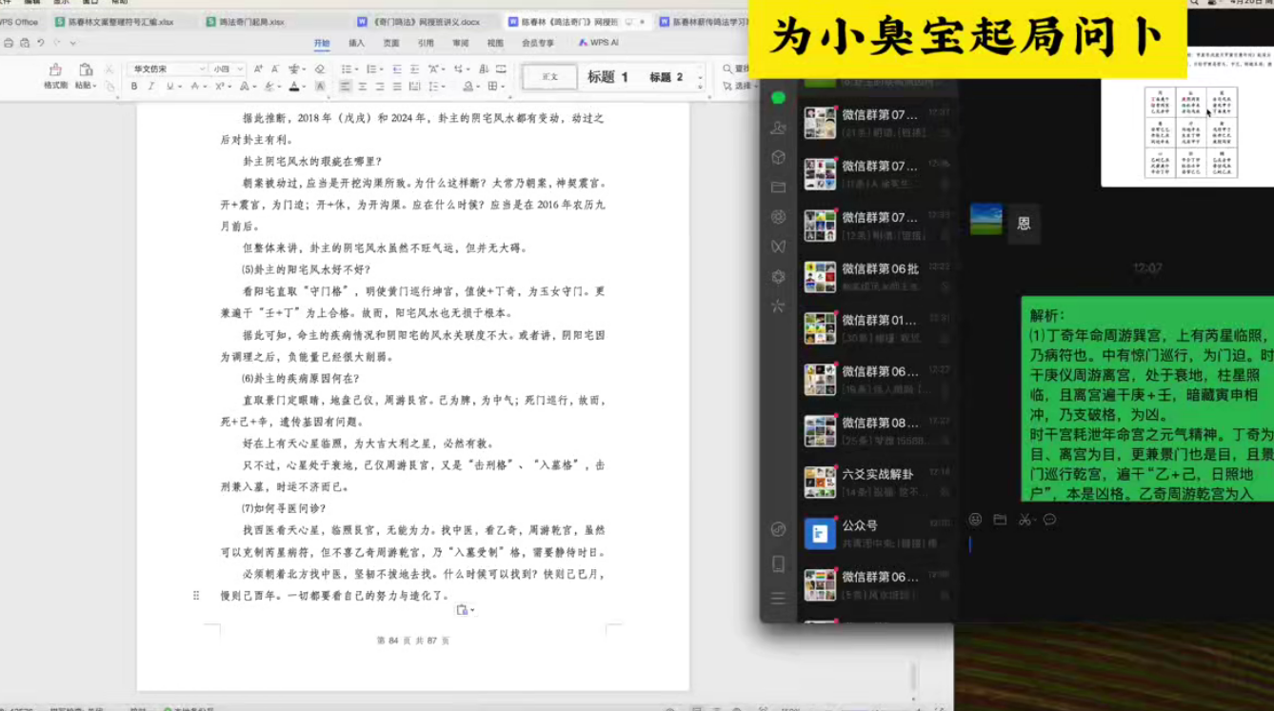Click the screenshot scissors icon in chat
The image size is (1274, 711).
click(1025, 520)
